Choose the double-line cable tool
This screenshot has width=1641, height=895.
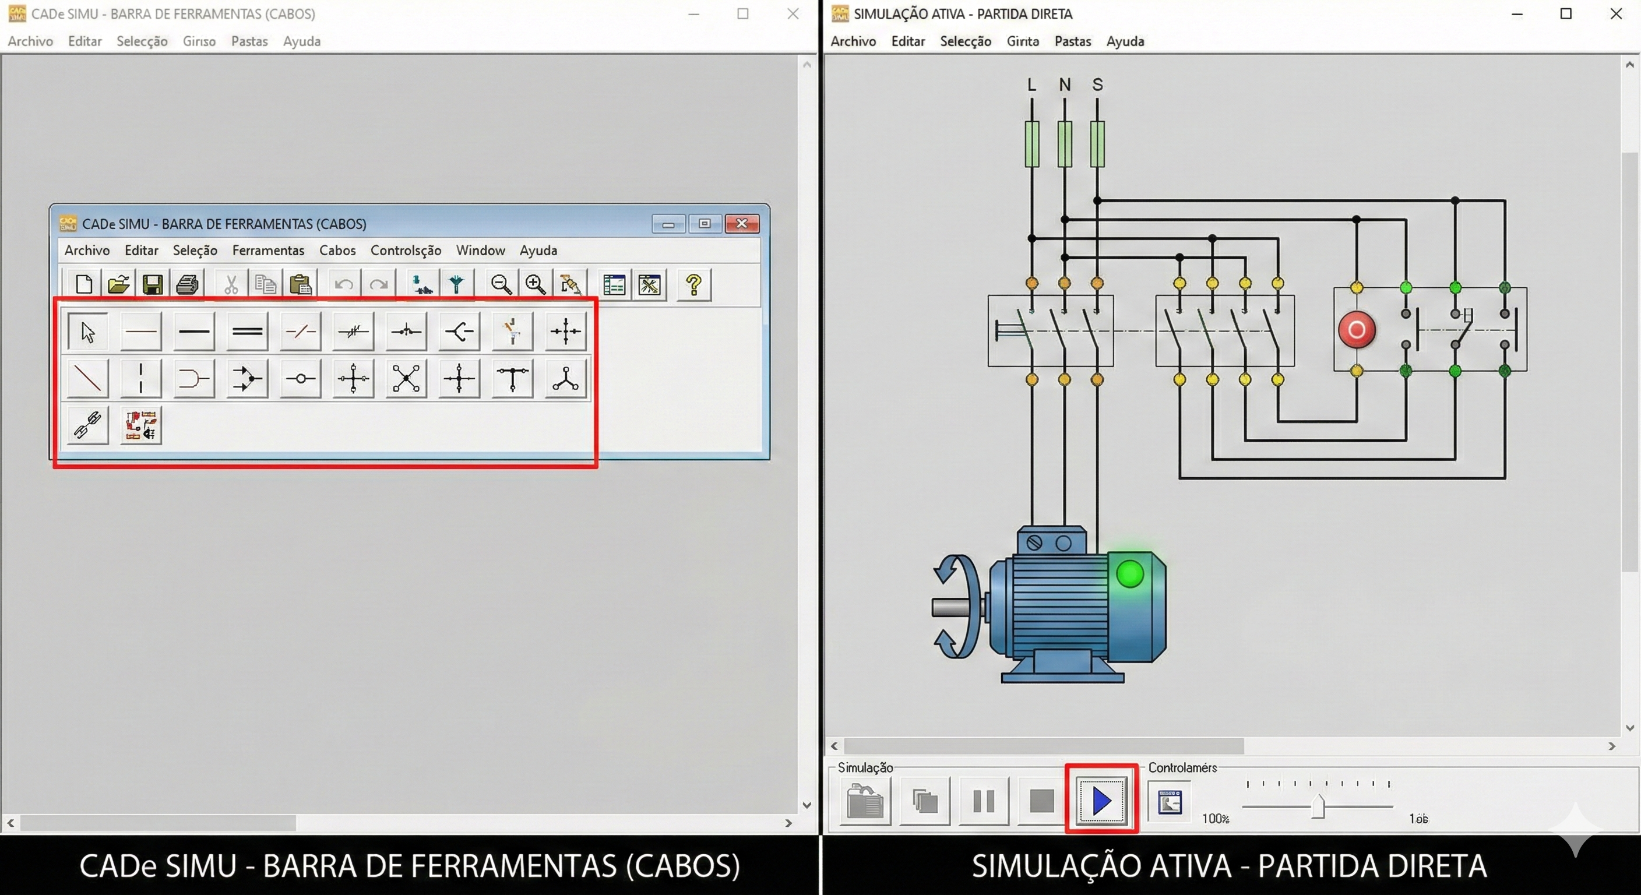pyautogui.click(x=247, y=331)
